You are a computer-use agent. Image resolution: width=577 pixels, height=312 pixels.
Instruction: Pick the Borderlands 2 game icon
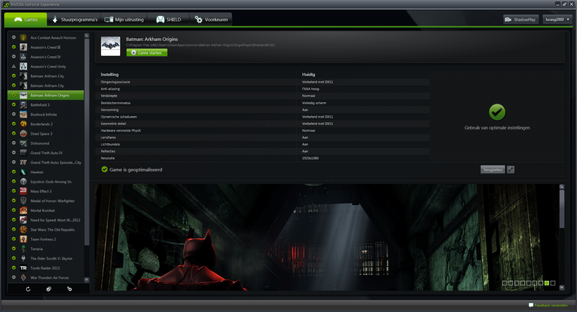[x=23, y=124]
